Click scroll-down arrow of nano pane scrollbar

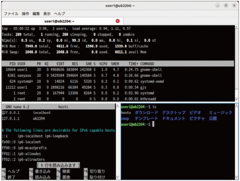pyautogui.click(x=118, y=178)
